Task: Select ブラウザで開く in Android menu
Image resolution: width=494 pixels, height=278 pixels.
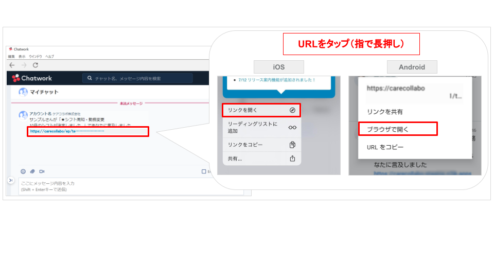Action: 398,129
